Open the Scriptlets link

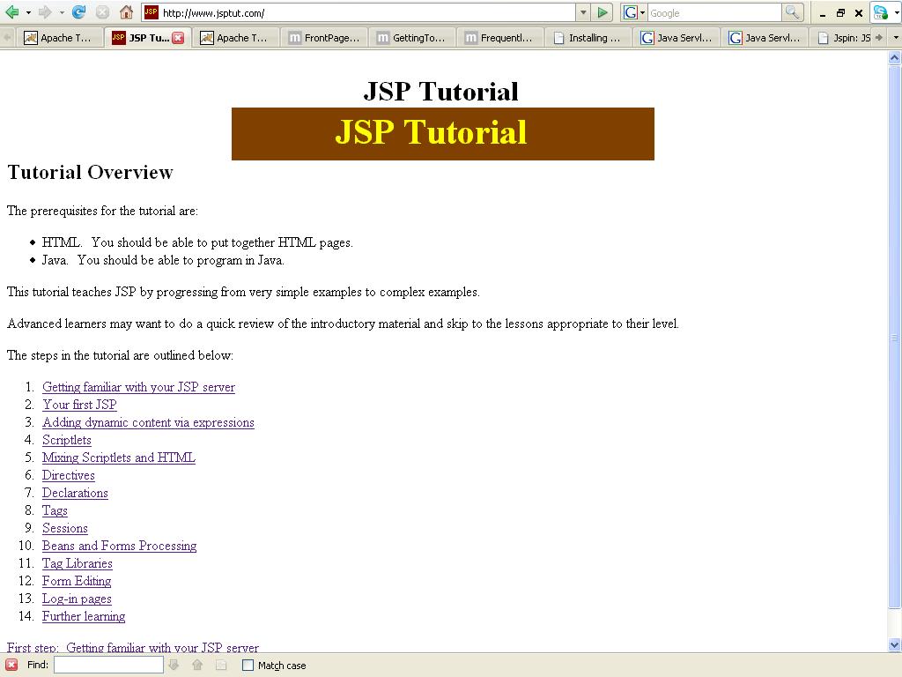(67, 441)
